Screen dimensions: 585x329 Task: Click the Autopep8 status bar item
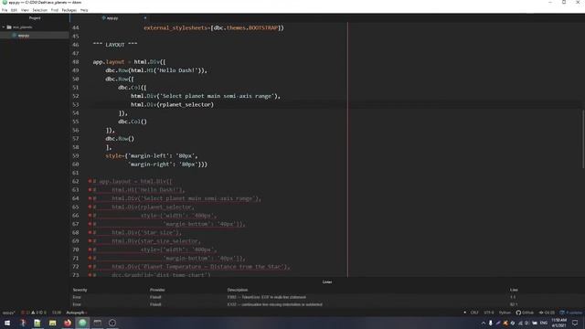point(76,313)
